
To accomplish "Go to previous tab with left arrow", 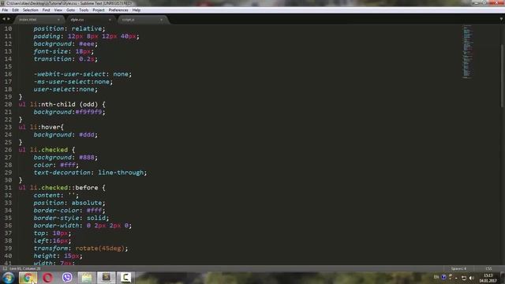I will [3, 19].
